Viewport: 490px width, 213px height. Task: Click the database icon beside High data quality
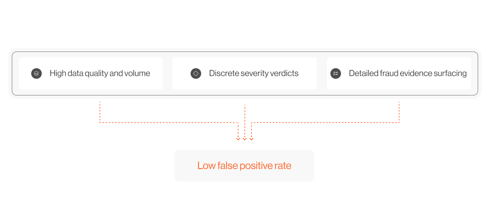pyautogui.click(x=36, y=74)
